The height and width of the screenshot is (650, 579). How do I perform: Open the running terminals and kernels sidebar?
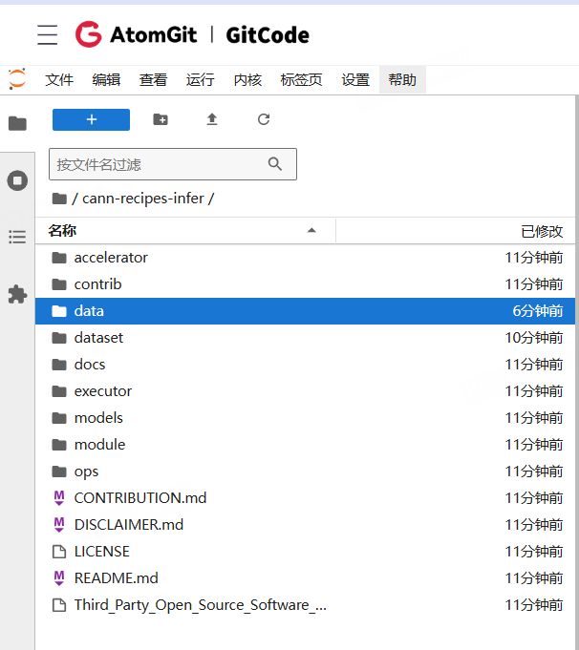tap(17, 180)
